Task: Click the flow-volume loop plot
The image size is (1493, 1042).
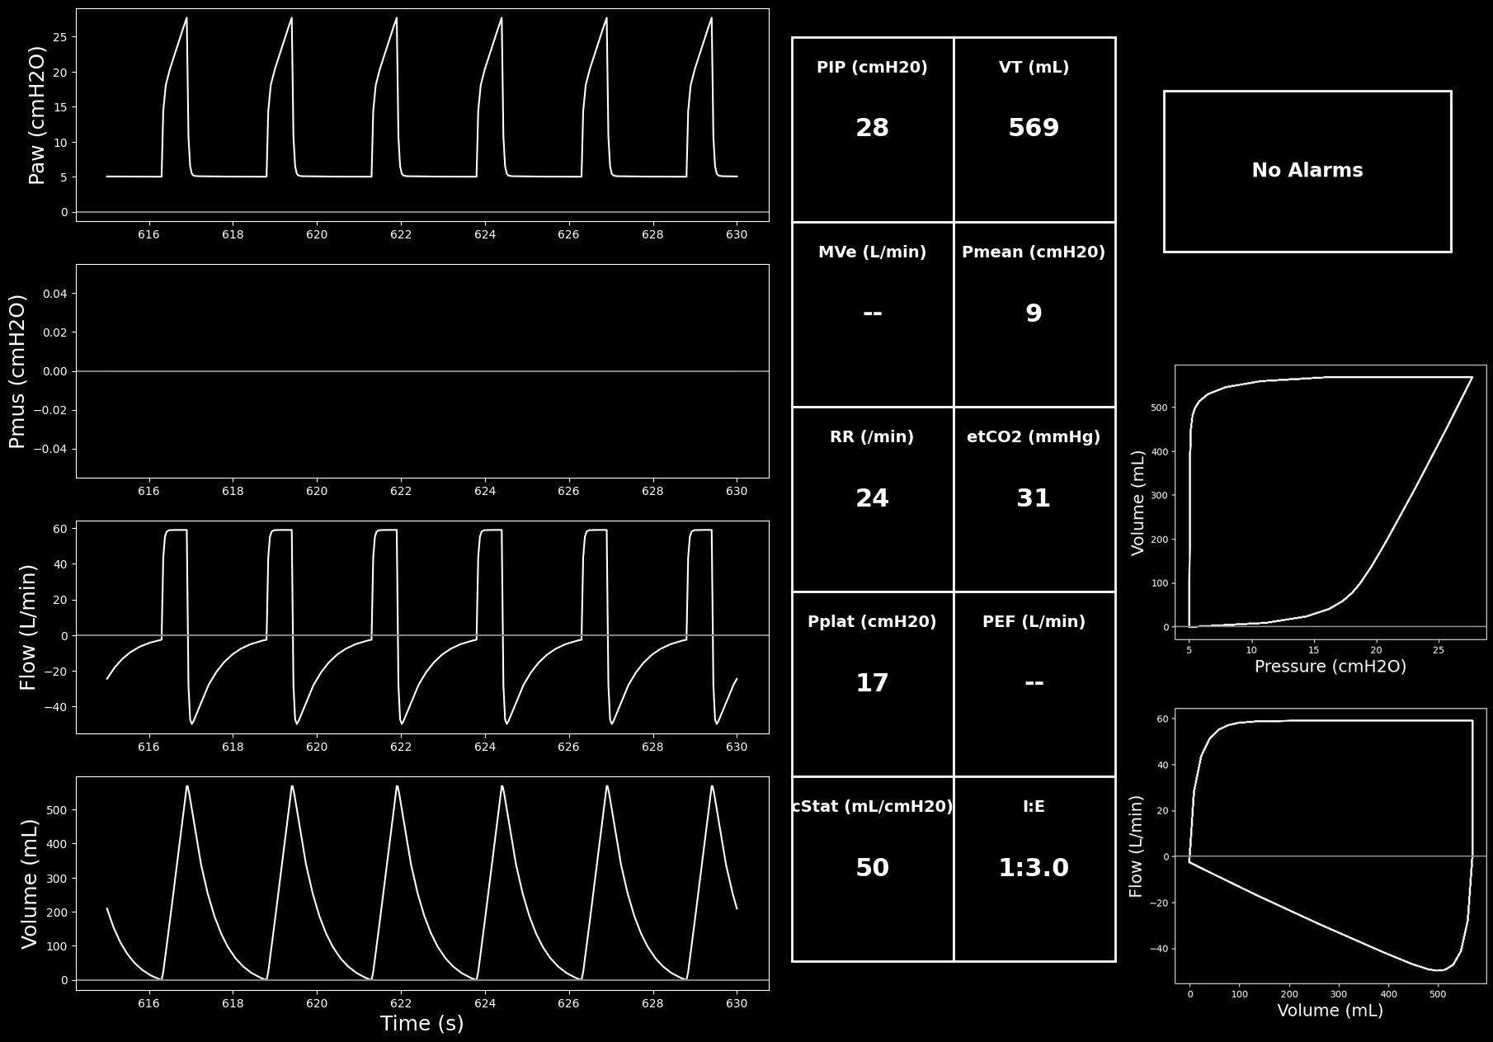Action: pos(1331,846)
